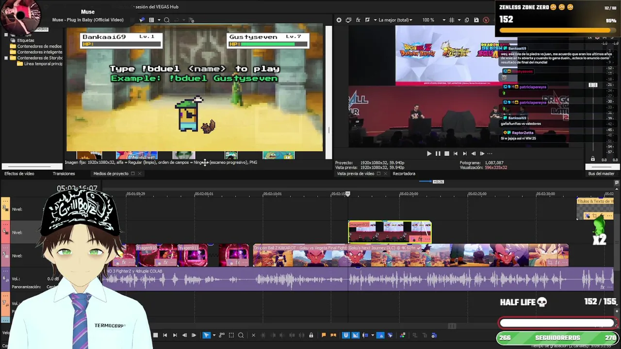Close the Vista previa de vídeo tab

(x=385, y=174)
